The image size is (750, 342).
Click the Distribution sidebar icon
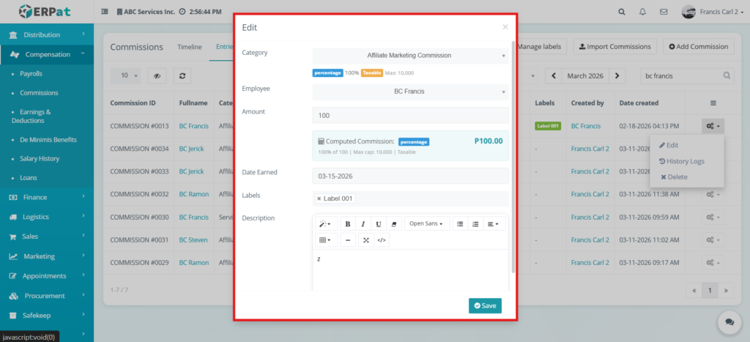(x=13, y=35)
